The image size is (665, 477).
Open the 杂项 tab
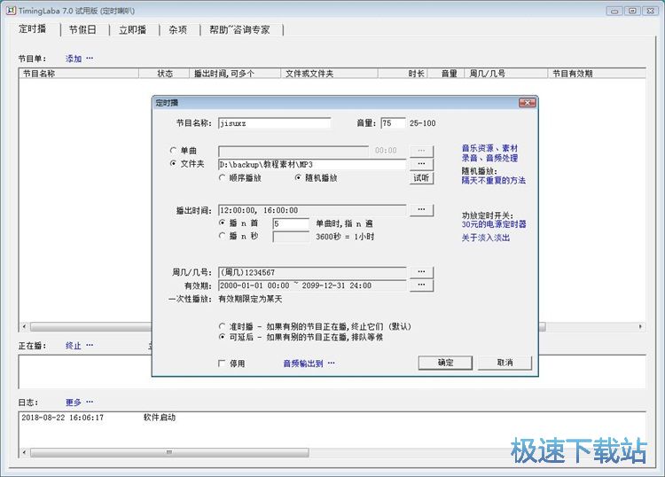point(177,29)
